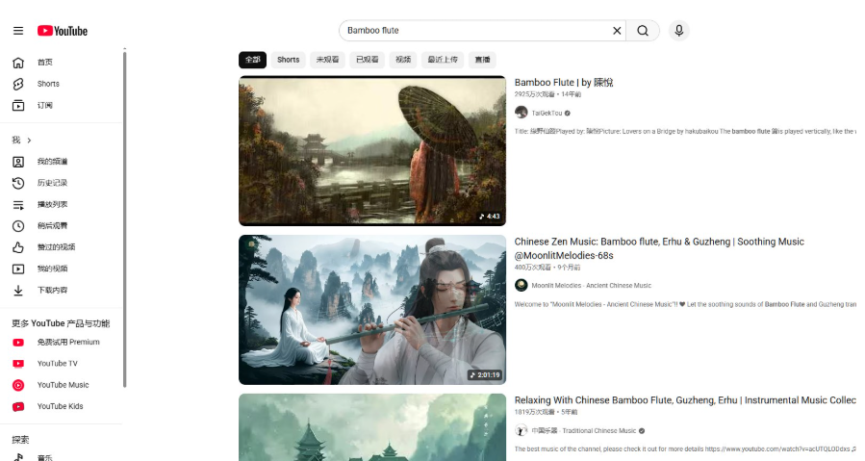
Task: Open 音乐 under 探索
Action: [x=61, y=456]
